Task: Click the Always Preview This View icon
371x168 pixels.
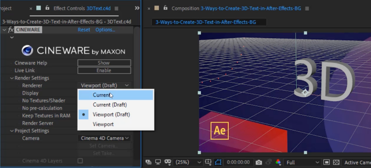Action: (148, 162)
